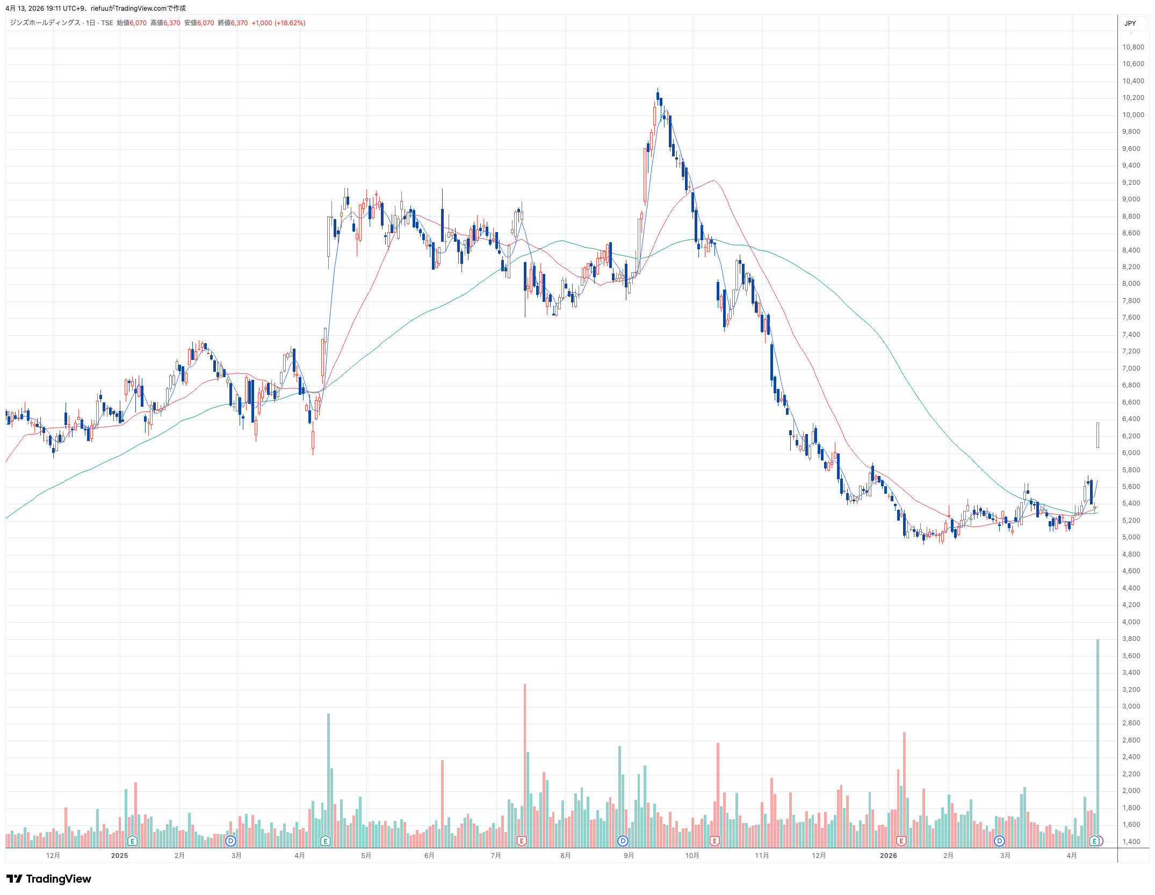Screen dimensions: 1155x895
Task: Click the red earnings E marker near January 2026
Action: click(x=901, y=841)
